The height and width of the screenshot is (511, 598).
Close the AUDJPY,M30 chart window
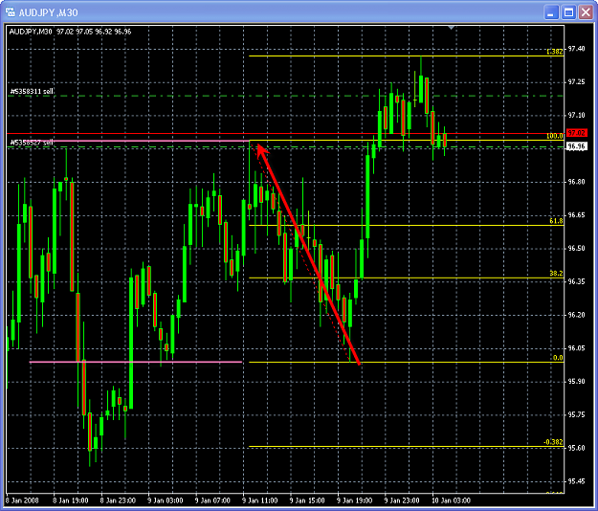point(586,12)
